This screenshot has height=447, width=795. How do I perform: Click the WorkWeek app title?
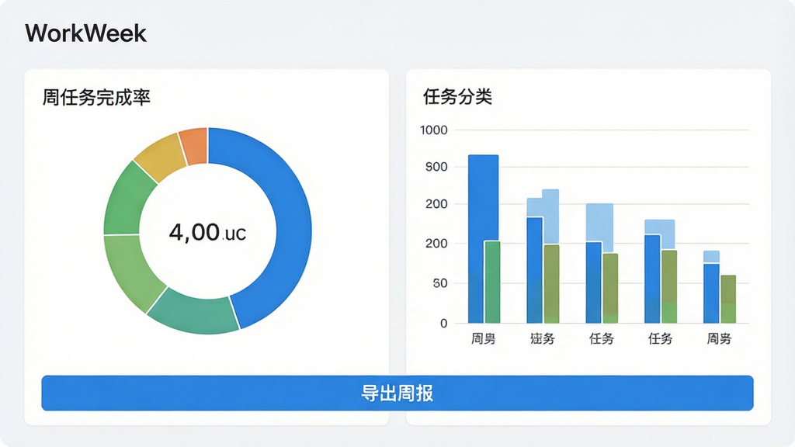(x=85, y=33)
